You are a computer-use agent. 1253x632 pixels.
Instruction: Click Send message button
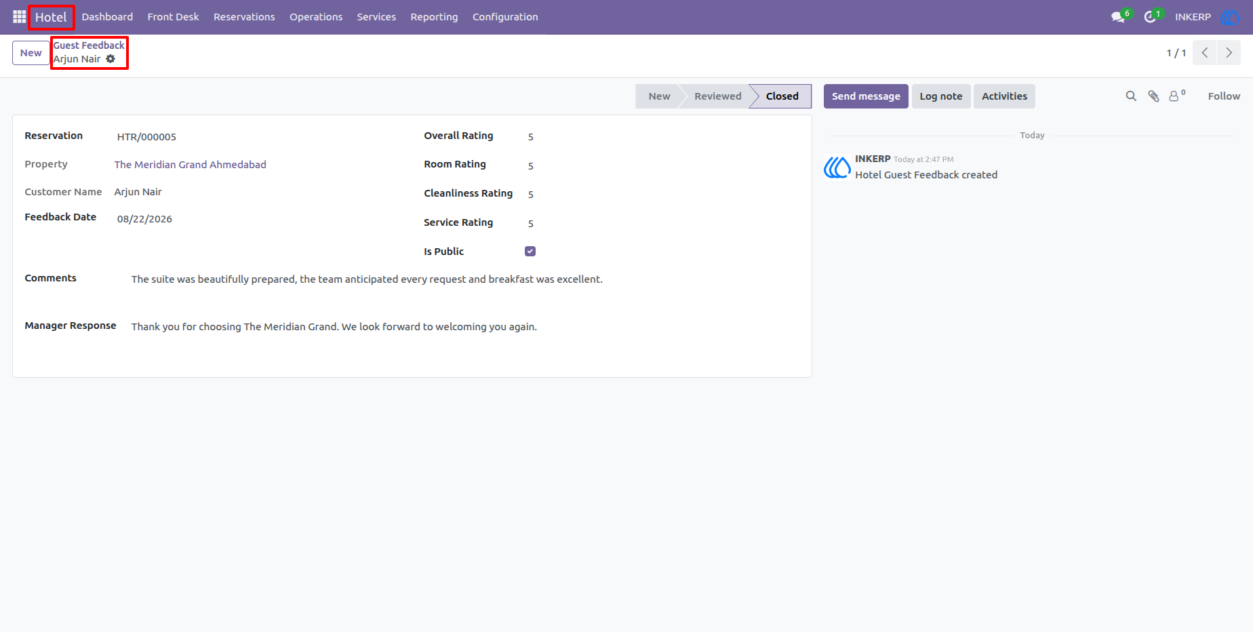(x=866, y=96)
